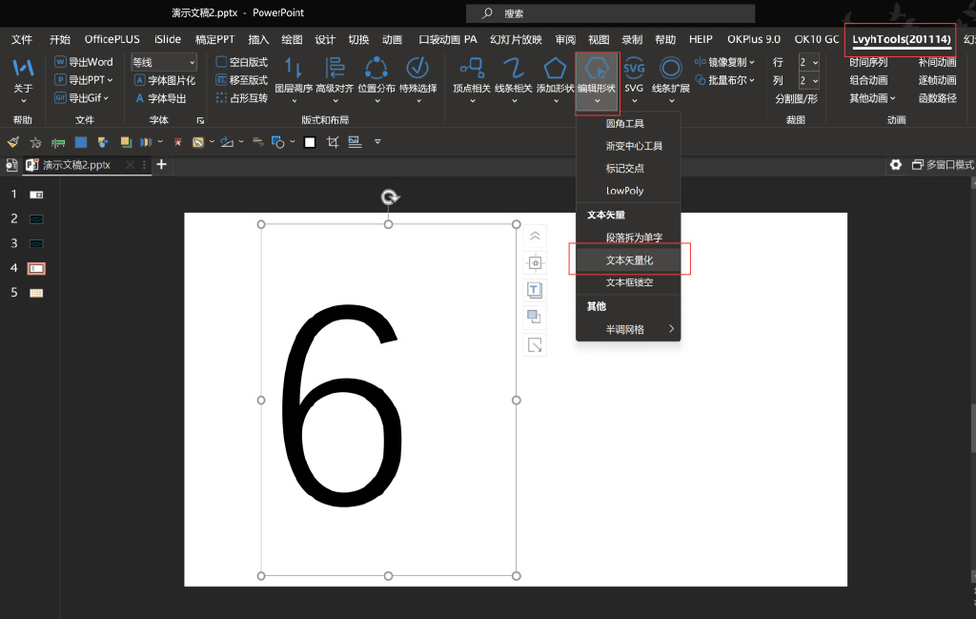Click the 搜索 search box
This screenshot has width=976, height=619.
point(611,13)
